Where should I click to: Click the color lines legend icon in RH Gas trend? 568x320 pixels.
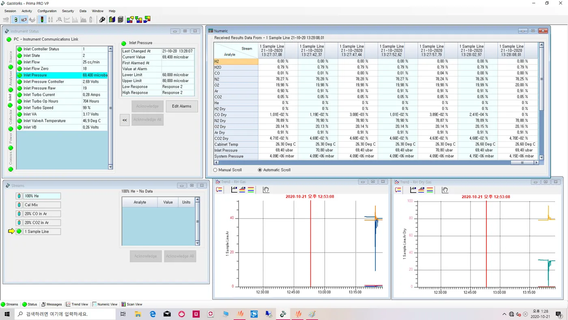point(251,190)
